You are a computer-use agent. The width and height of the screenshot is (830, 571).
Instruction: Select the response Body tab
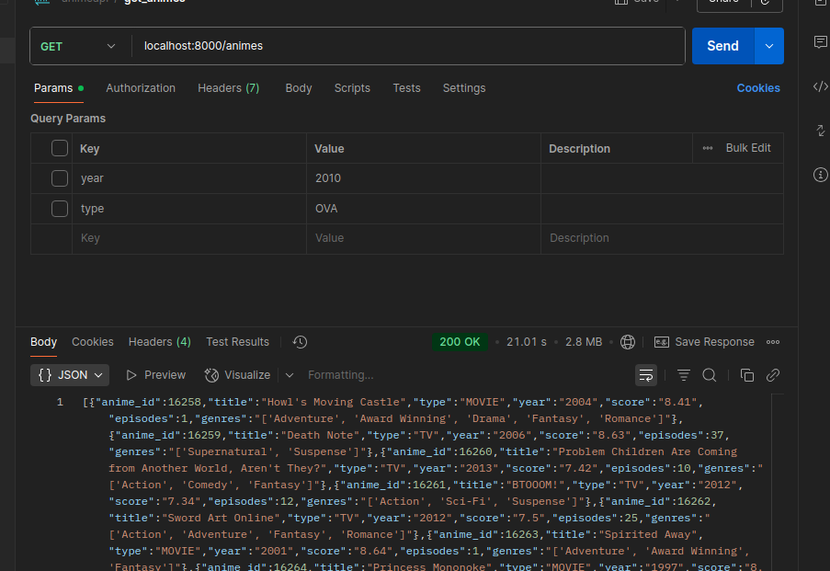43,342
